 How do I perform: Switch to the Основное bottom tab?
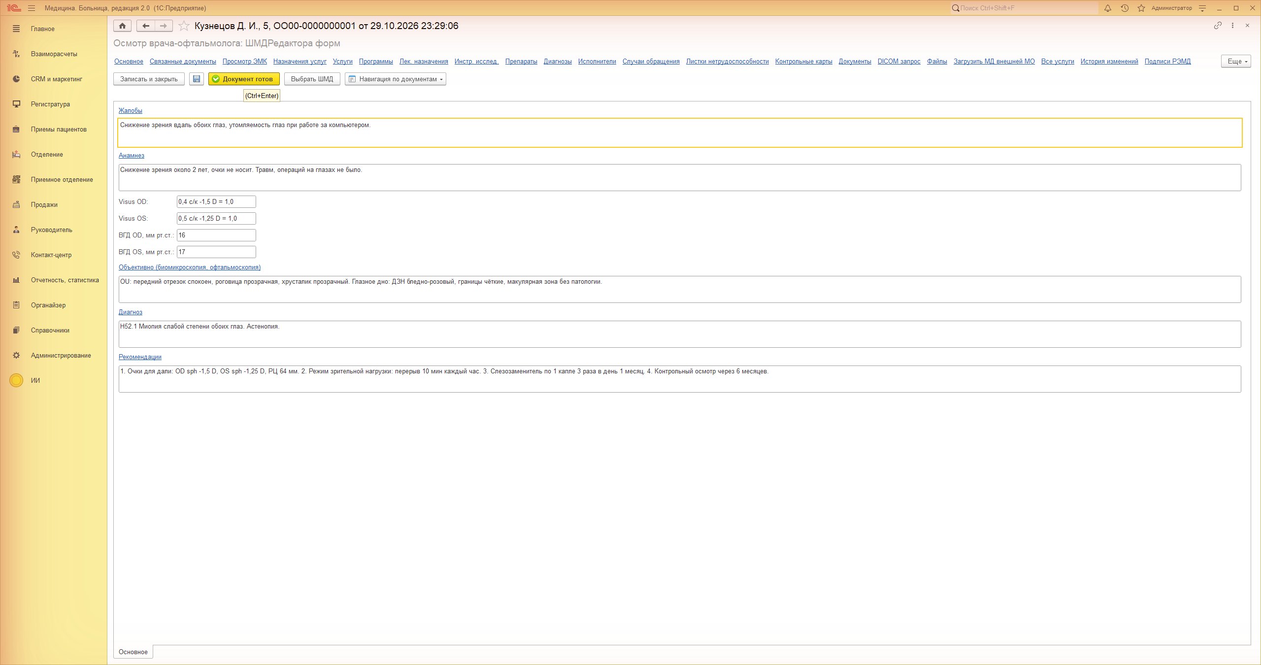(133, 652)
